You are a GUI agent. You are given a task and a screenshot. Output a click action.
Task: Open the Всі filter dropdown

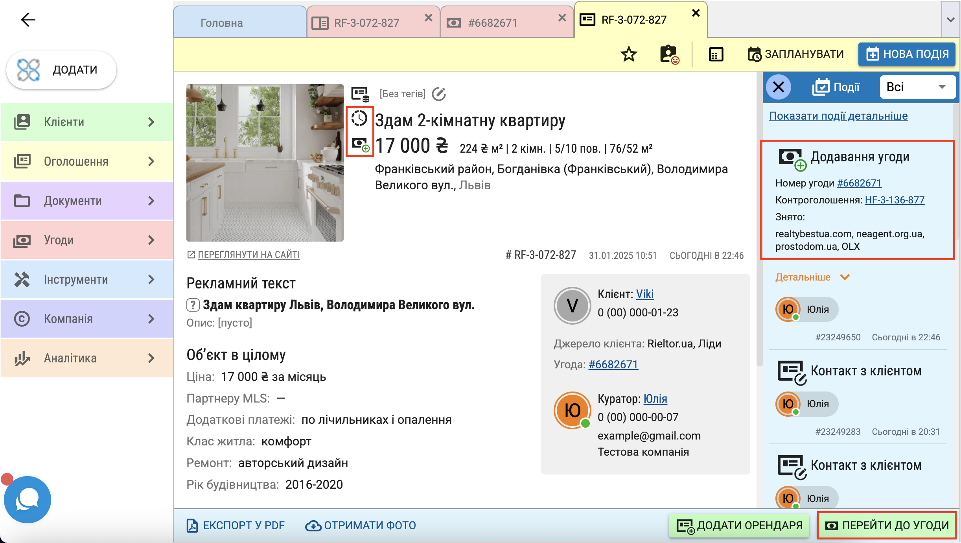point(918,87)
